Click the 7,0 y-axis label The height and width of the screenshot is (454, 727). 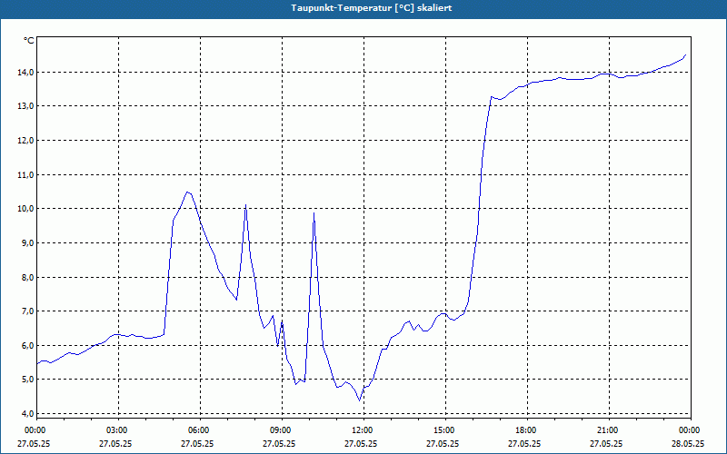click(x=27, y=311)
